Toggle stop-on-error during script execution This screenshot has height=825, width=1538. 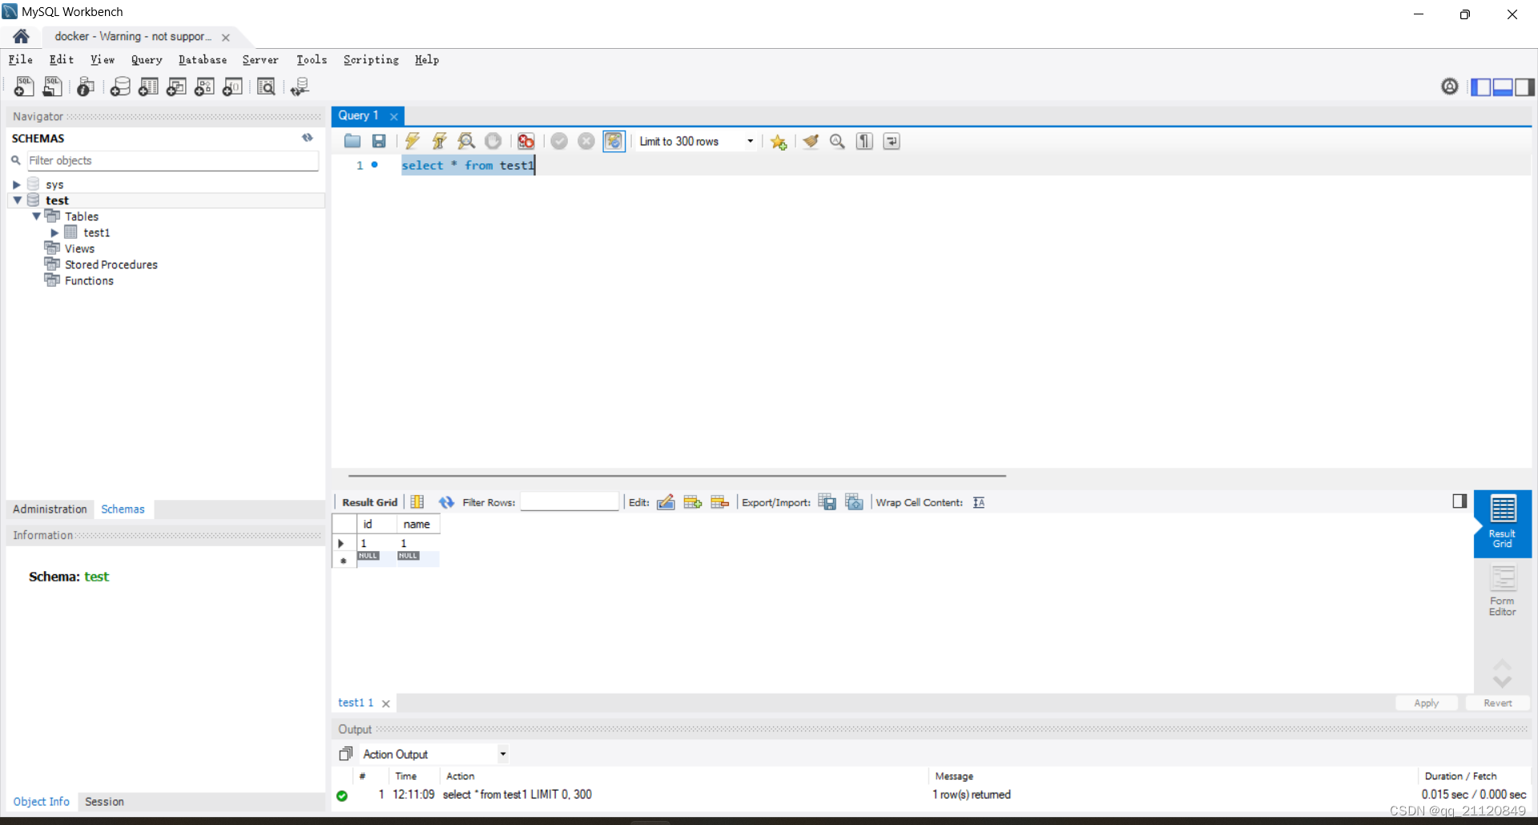pos(526,141)
